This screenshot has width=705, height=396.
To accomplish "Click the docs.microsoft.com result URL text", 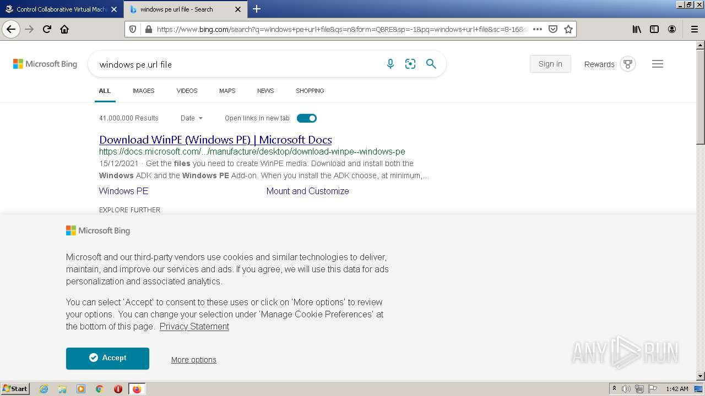I will pos(252,151).
